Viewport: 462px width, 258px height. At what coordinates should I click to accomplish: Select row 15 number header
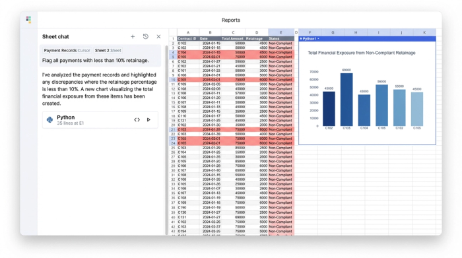click(x=173, y=102)
